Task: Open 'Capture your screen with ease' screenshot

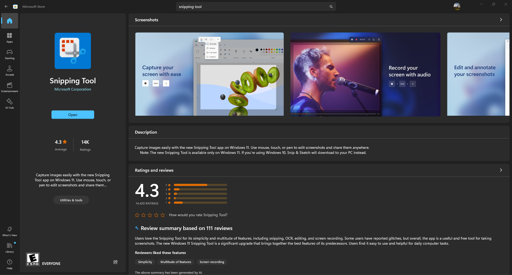Action: coord(209,74)
